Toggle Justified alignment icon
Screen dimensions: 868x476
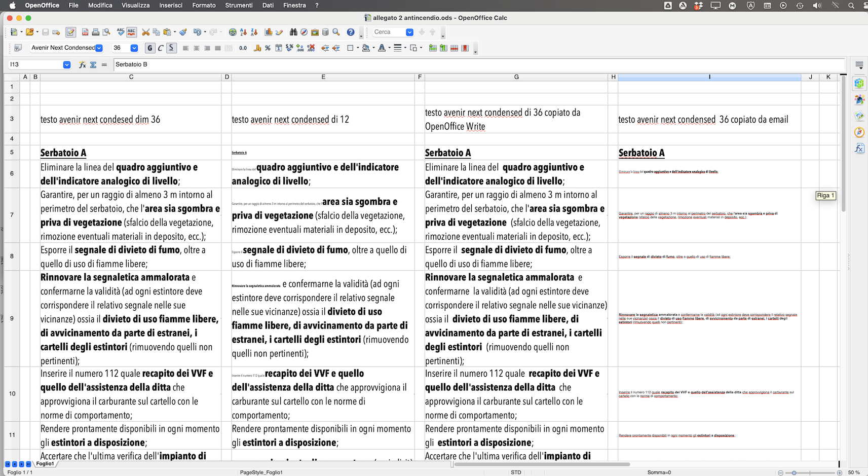[217, 48]
